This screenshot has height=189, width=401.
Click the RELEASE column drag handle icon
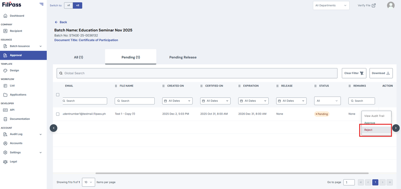278,86
